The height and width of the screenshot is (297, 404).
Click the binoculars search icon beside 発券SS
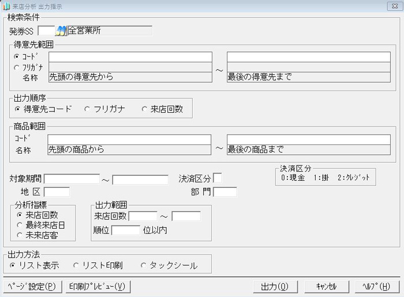pos(61,30)
